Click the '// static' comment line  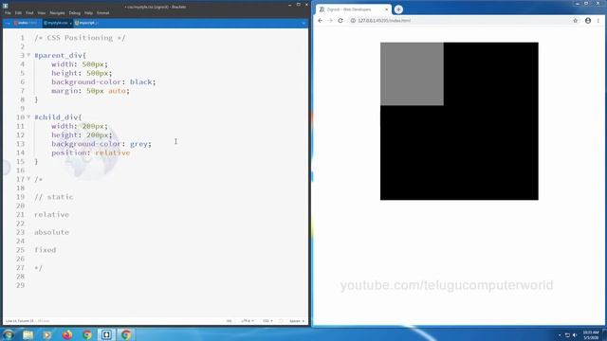(x=54, y=197)
